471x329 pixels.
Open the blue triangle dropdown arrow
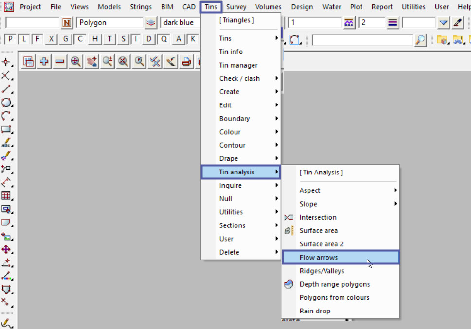click(x=443, y=23)
